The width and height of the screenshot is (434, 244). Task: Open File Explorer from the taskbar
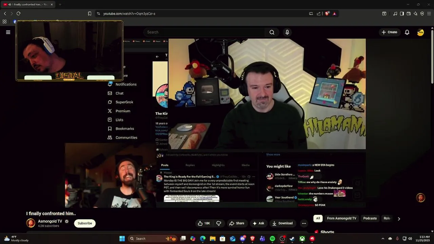point(213,239)
